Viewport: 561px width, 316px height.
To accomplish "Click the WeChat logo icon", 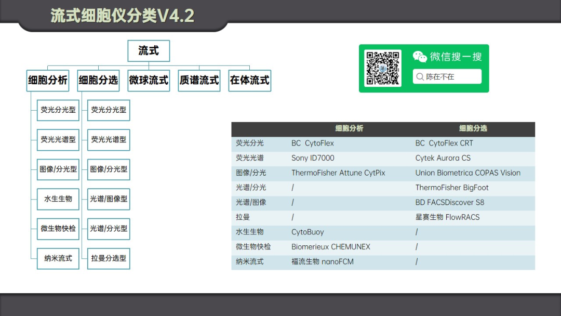I will 420,57.
